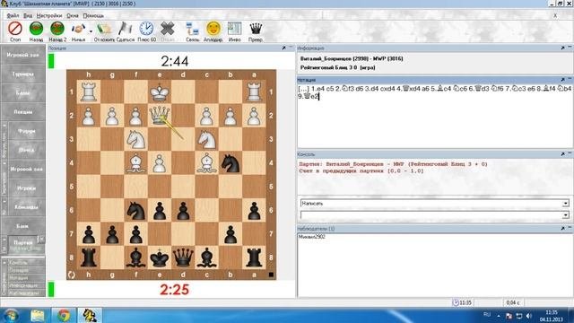Open the Блиц sidebar section

pos(22,93)
